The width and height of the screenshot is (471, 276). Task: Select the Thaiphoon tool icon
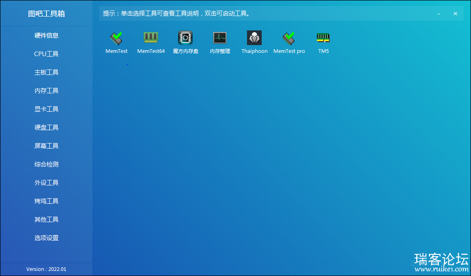point(254,38)
